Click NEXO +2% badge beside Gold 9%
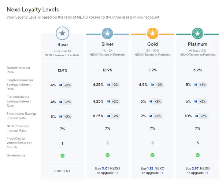Image resolution: width=222 pixels, height=182 pixels. (155, 116)
